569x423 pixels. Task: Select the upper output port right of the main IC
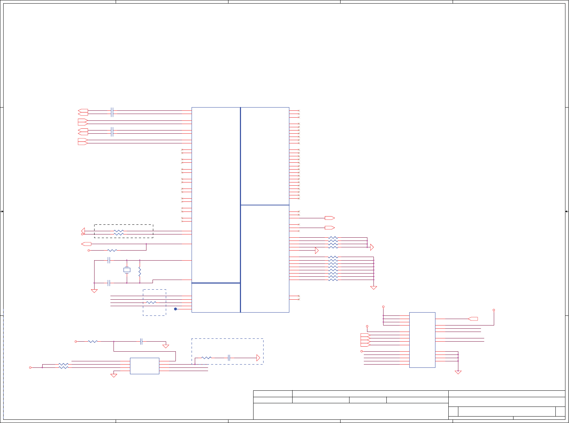point(330,218)
